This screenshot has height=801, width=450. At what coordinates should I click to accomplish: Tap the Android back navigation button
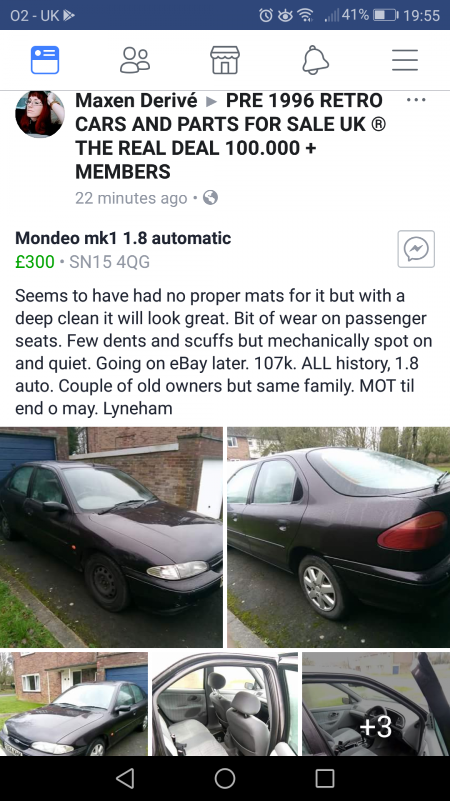click(x=125, y=778)
